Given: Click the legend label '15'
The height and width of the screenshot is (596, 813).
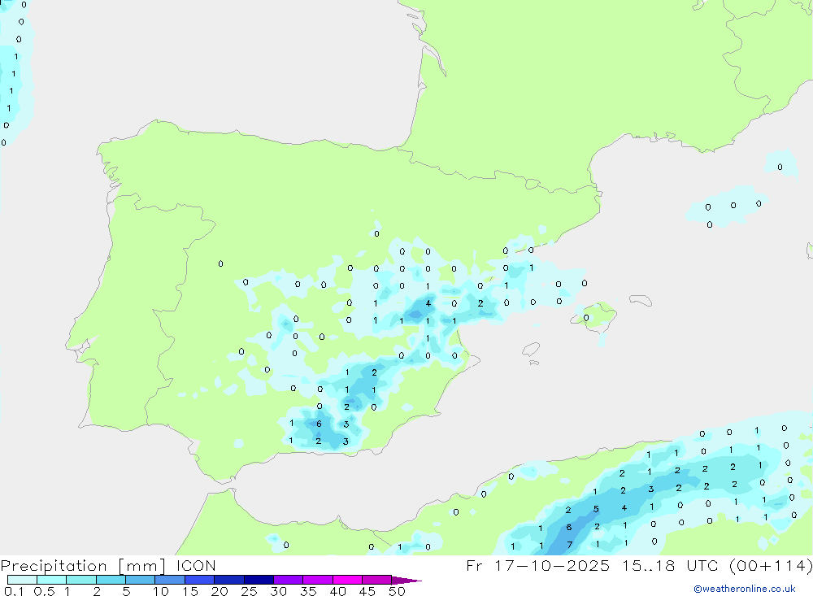Looking at the screenshot, I should pos(189,591).
